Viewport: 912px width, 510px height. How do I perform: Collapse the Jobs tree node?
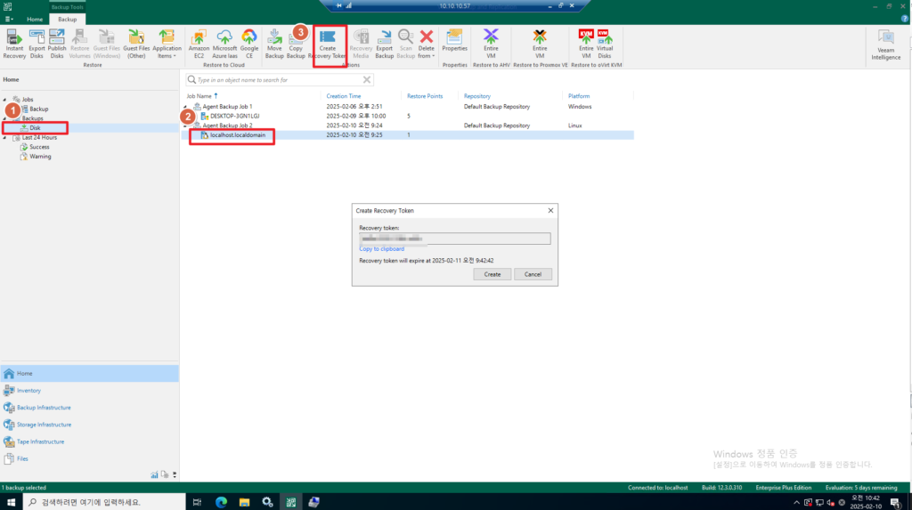(5, 100)
